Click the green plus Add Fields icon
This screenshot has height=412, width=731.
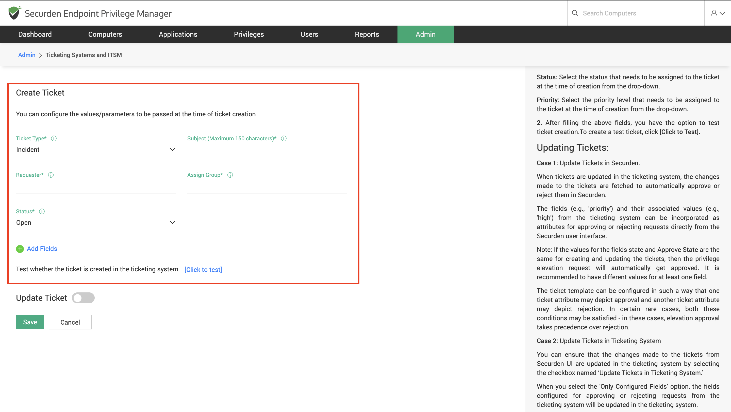coord(20,249)
